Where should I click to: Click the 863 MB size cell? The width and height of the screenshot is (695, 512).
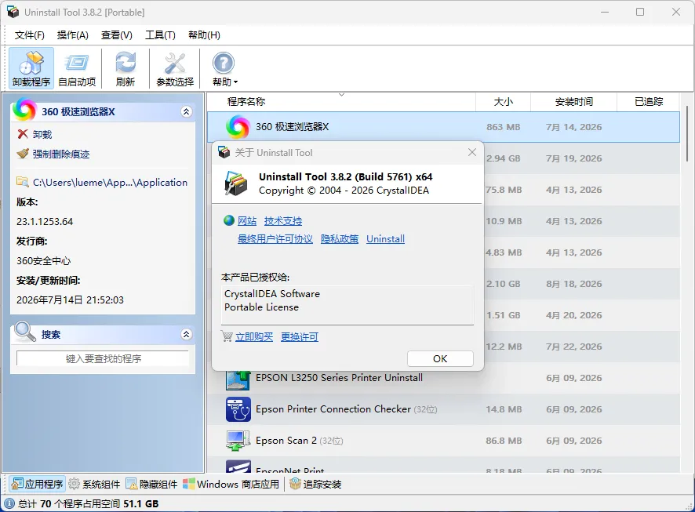503,127
